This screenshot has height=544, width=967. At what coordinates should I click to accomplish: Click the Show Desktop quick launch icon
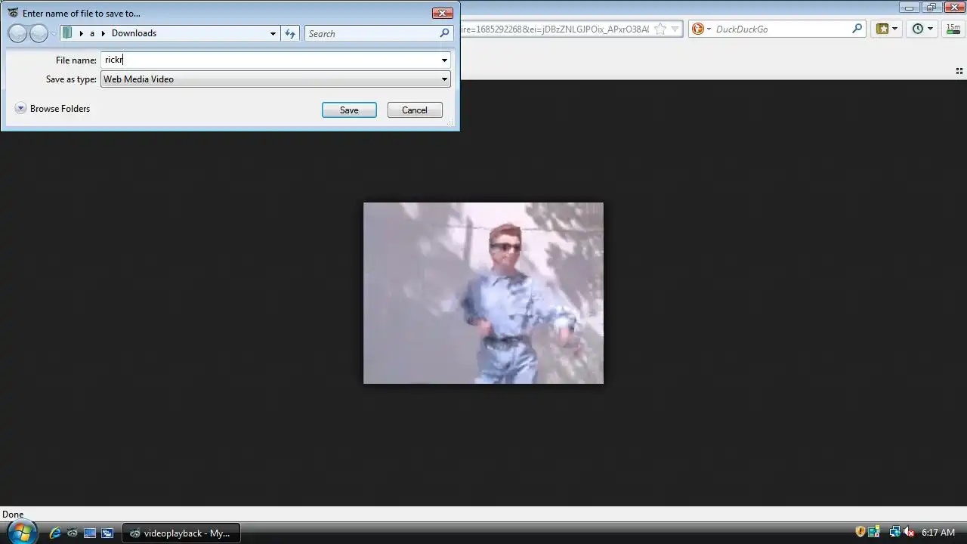pyautogui.click(x=90, y=533)
